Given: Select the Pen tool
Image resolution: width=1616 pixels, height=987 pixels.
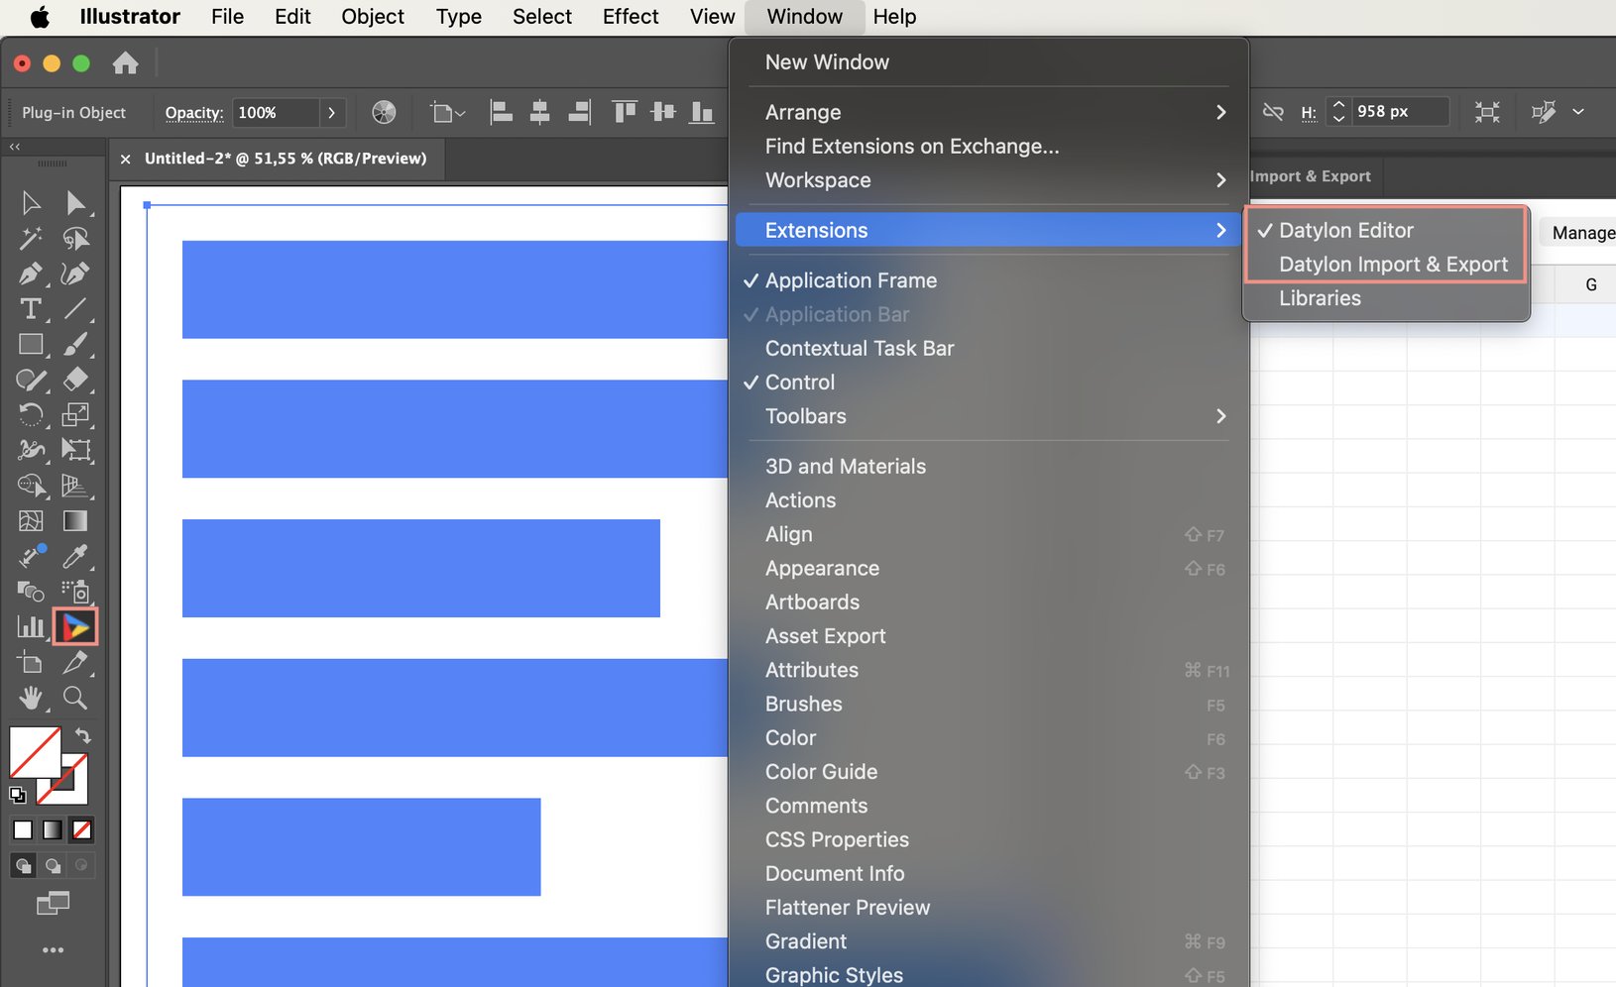Looking at the screenshot, I should [x=31, y=274].
